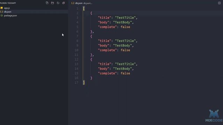Collapse all folders in Explorer
This screenshot has width=223, height=125.
pos(63,3)
